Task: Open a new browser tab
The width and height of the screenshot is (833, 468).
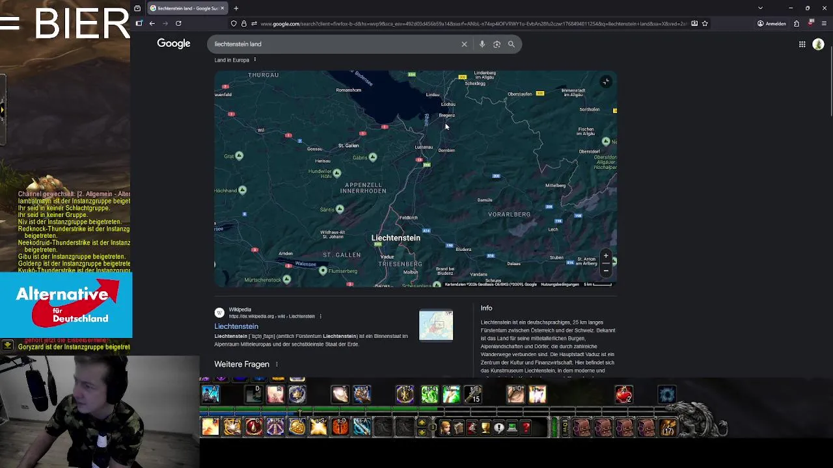Action: 236,8
